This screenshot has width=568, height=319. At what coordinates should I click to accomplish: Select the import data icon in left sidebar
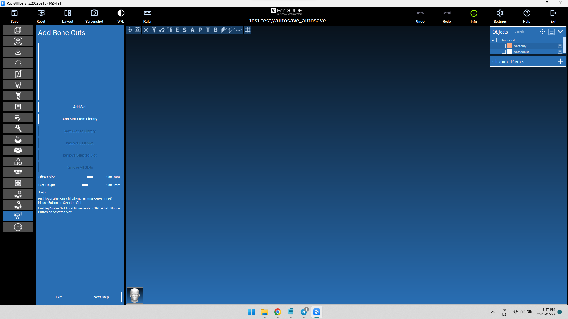[x=18, y=52]
